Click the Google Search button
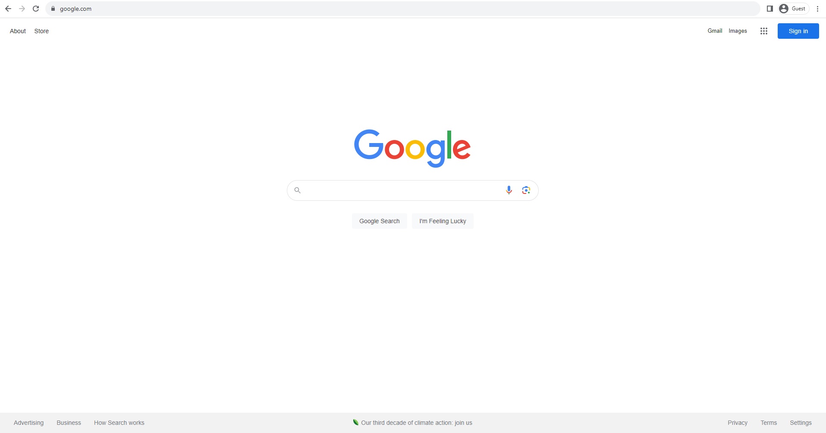This screenshot has height=433, width=826. coord(380,221)
